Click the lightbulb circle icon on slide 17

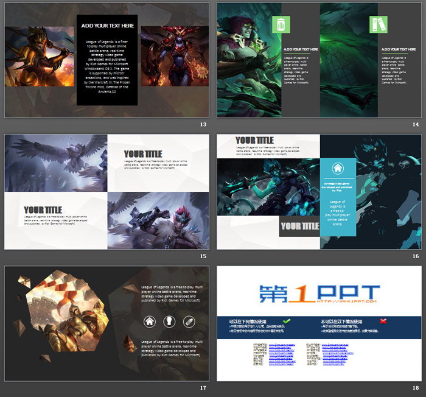[x=169, y=321]
